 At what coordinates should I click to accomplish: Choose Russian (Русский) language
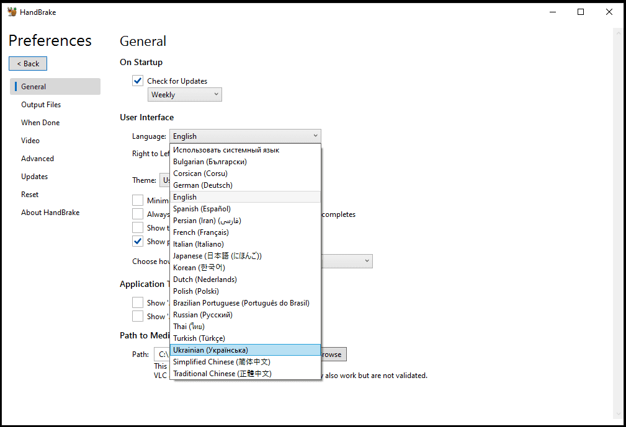245,315
